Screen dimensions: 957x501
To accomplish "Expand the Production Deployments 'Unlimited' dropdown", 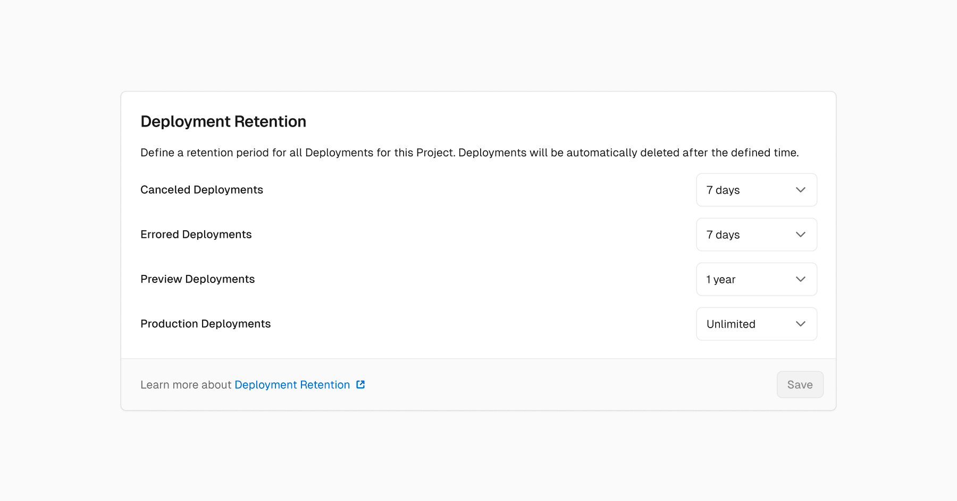I will [757, 324].
